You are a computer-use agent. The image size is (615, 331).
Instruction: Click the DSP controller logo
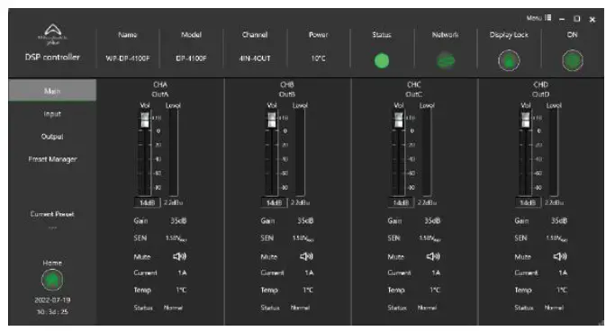pyautogui.click(x=52, y=34)
